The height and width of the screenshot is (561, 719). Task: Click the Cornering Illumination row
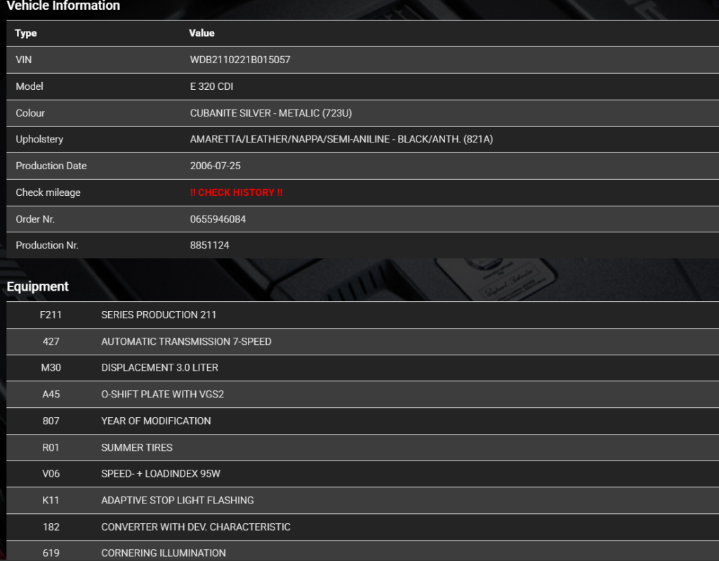pos(163,553)
